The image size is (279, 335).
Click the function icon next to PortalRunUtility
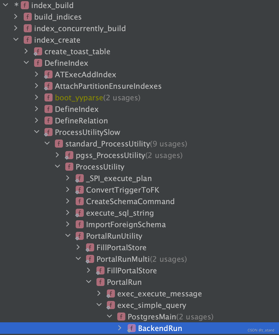pos(79,236)
